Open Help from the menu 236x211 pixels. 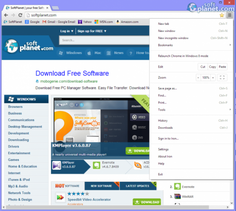191,164
